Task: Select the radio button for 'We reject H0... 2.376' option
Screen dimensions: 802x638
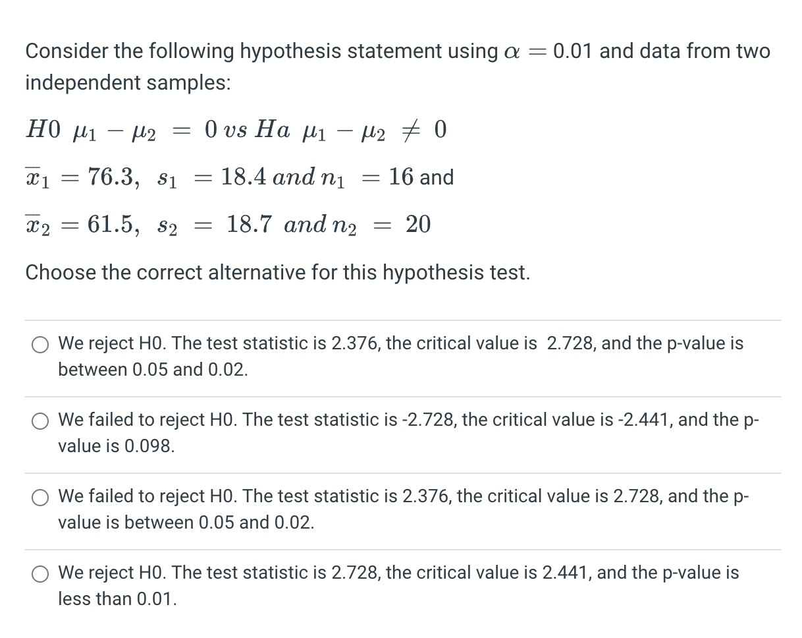Action: [40, 344]
